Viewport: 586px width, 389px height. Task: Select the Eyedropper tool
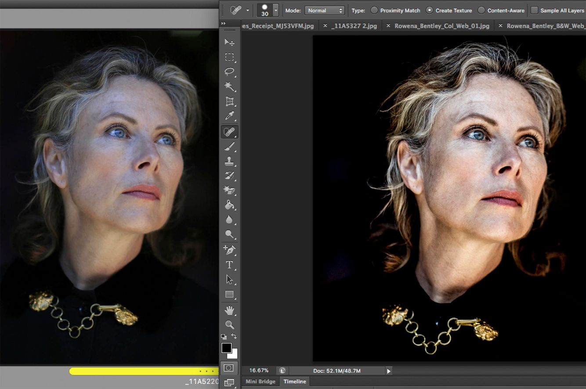point(229,116)
